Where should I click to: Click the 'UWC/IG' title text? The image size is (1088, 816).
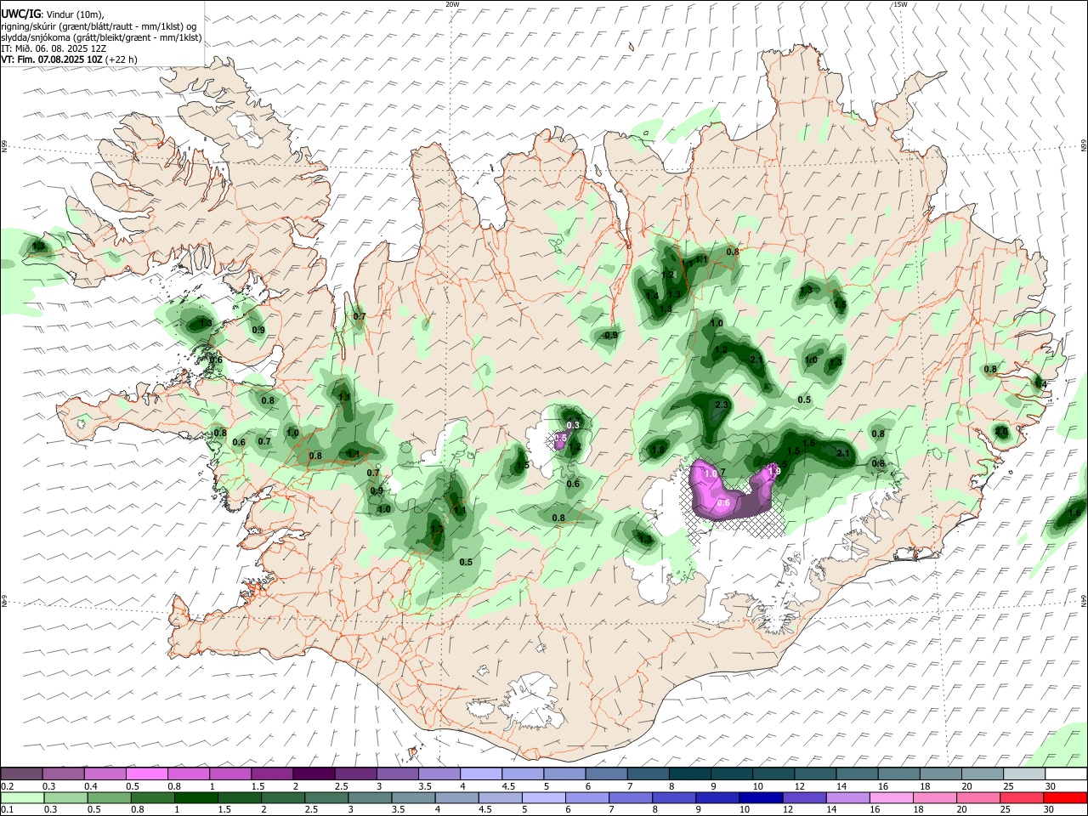pos(20,14)
